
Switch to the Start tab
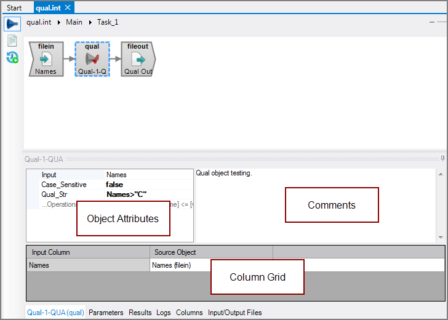tap(14, 8)
